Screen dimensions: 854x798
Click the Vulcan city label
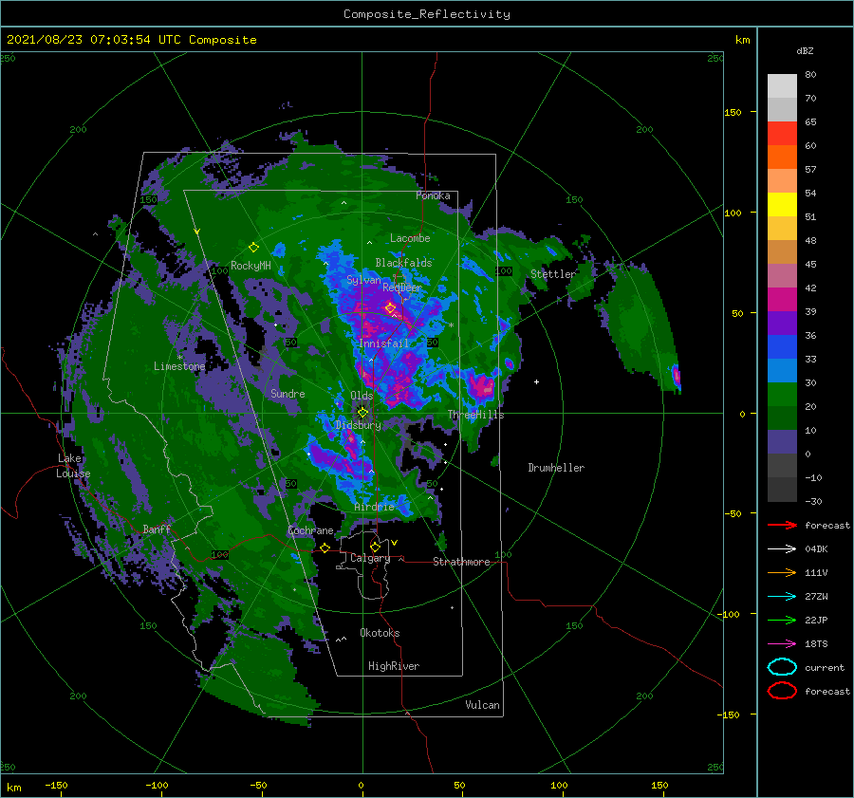click(482, 705)
